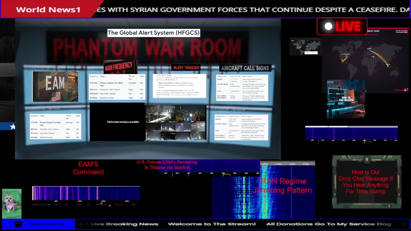
Task: Click gold star atop Host Is Out panel
Action: (367, 159)
